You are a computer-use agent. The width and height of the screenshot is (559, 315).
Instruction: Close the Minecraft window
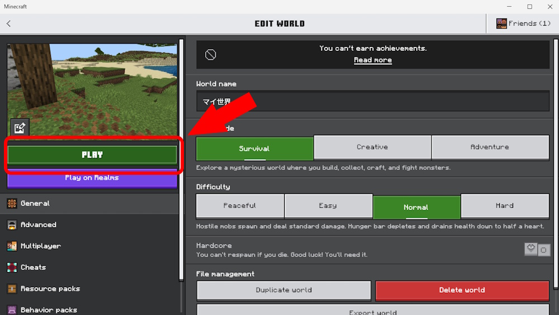tap(549, 6)
